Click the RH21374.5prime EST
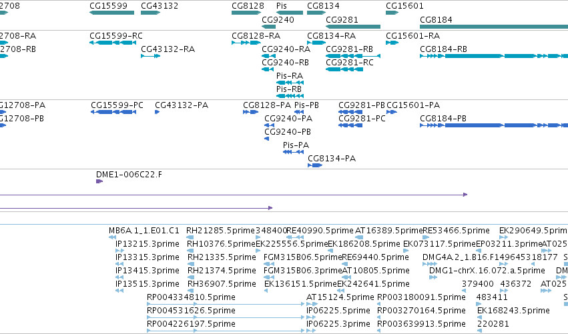 [x=191, y=277]
